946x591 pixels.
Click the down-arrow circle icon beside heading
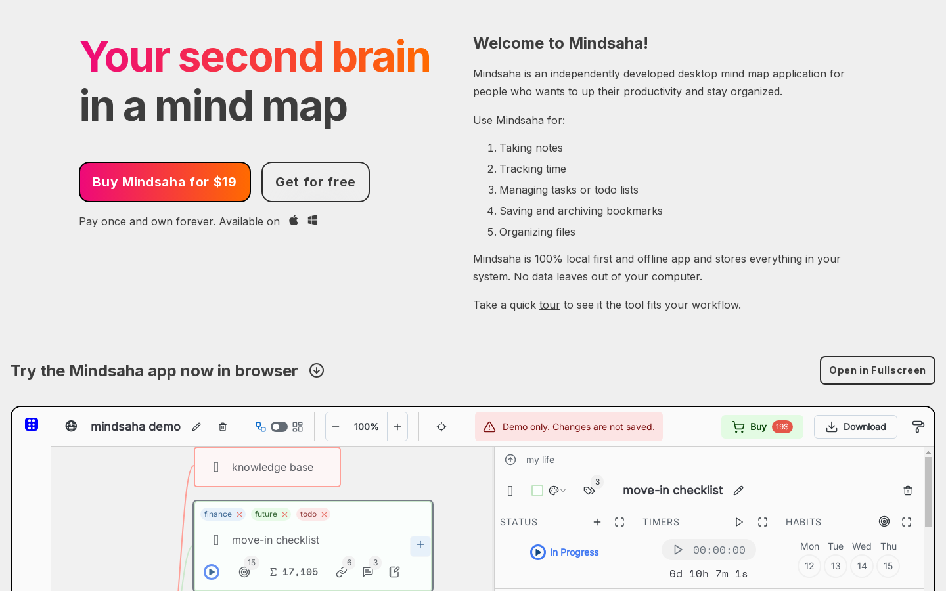click(x=317, y=370)
